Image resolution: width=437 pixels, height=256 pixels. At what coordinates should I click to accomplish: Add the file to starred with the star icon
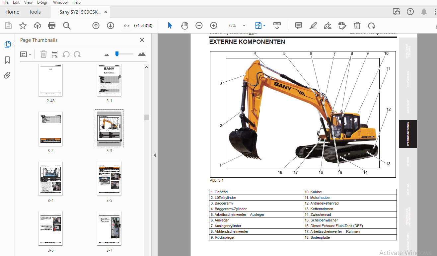click(23, 26)
